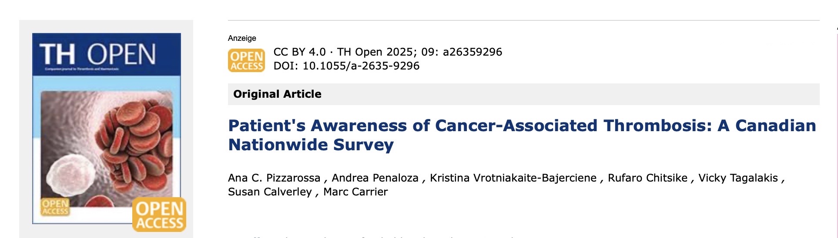
Task: Click the Nationwide Survey title line
Action: (311, 145)
